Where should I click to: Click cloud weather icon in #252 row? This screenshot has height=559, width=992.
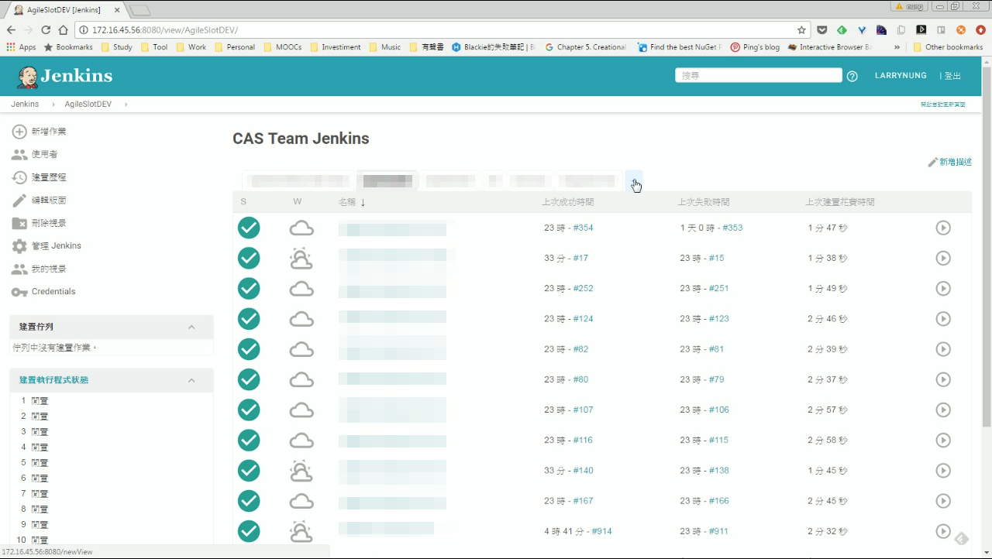click(x=301, y=288)
